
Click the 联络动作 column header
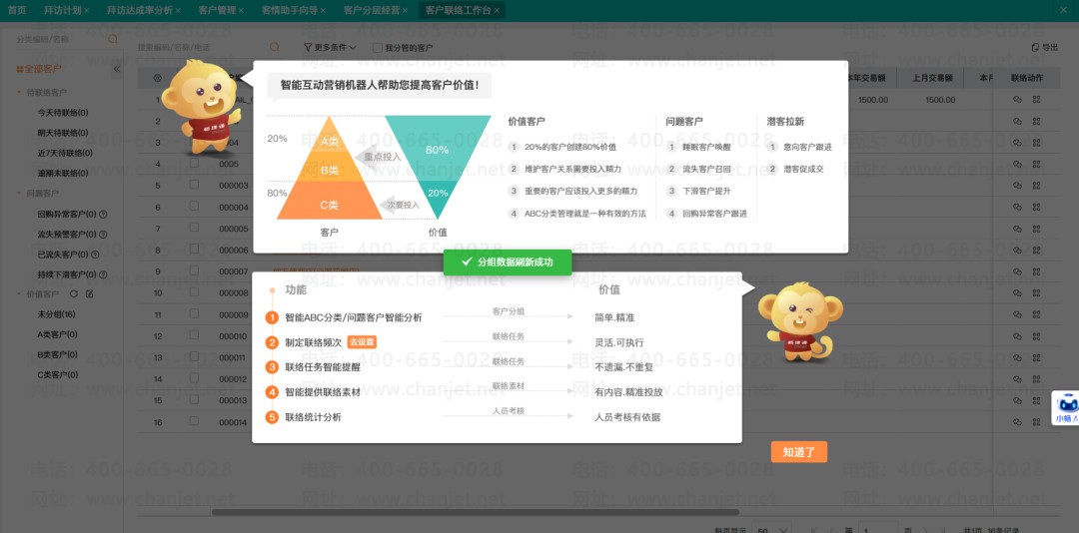click(1026, 78)
